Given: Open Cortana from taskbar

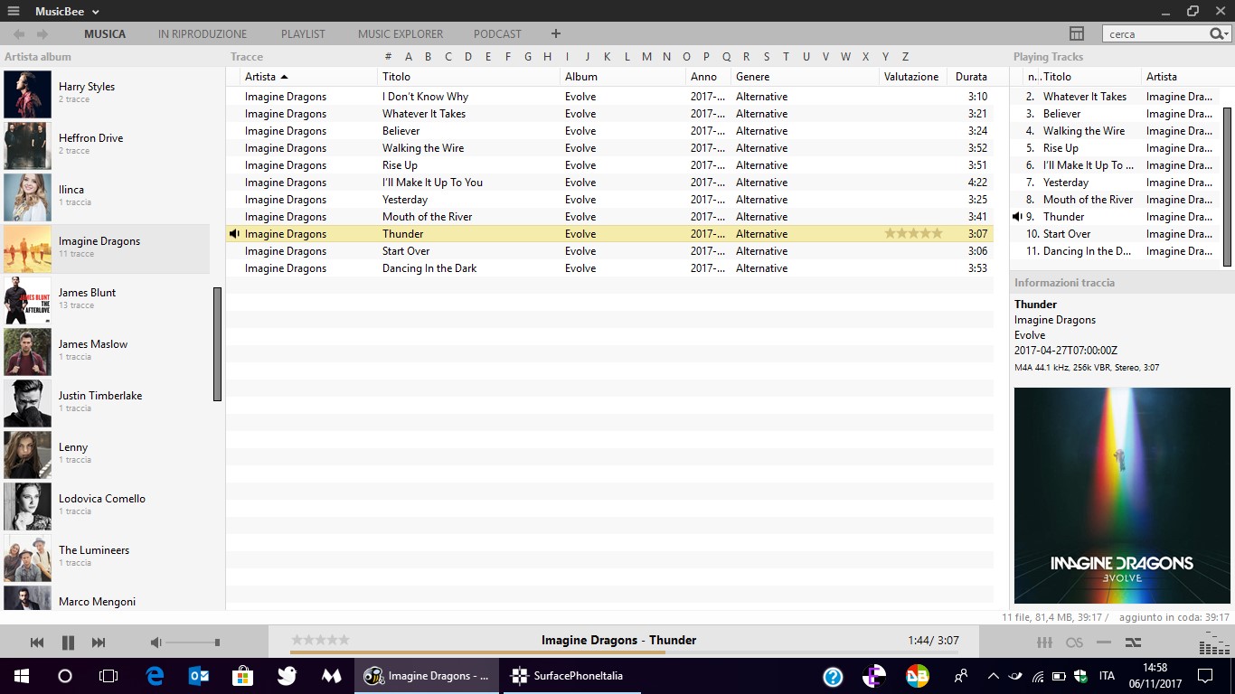Looking at the screenshot, I should click(x=64, y=675).
